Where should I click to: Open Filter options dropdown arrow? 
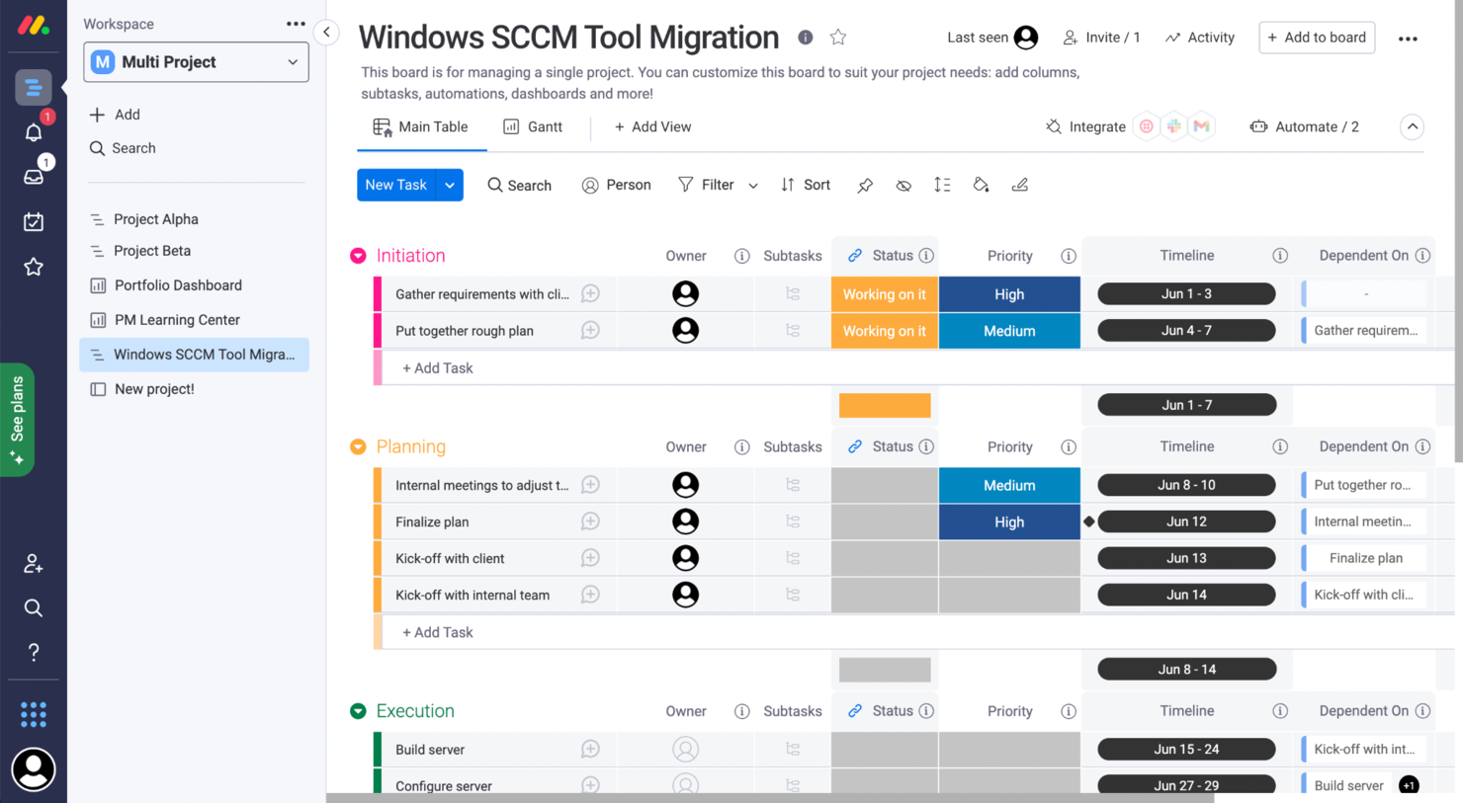753,185
